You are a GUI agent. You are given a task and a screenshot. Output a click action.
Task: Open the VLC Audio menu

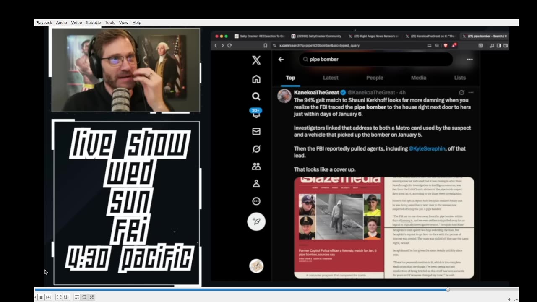coord(61,23)
